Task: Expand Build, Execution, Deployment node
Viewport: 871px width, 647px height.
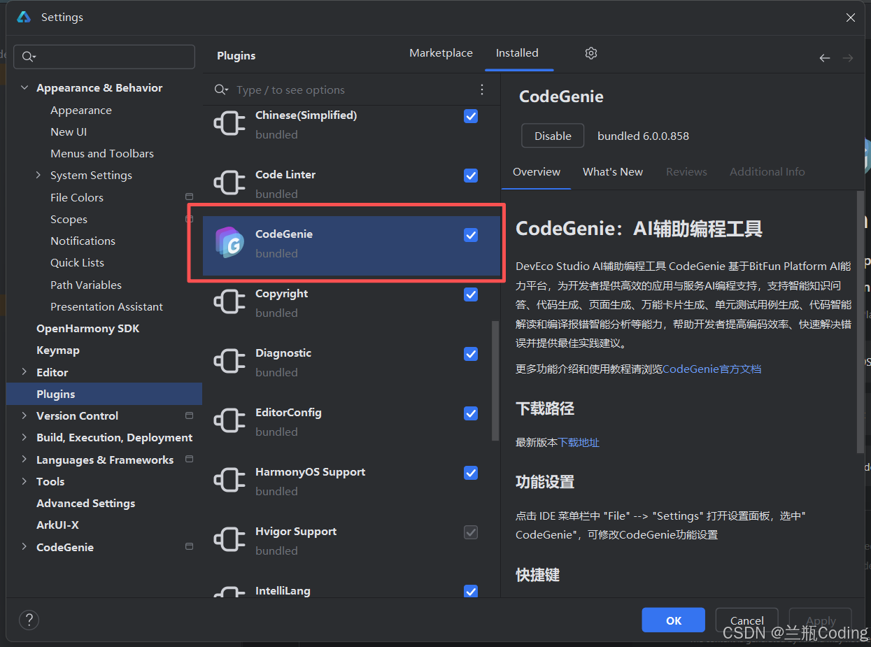Action: click(x=24, y=437)
